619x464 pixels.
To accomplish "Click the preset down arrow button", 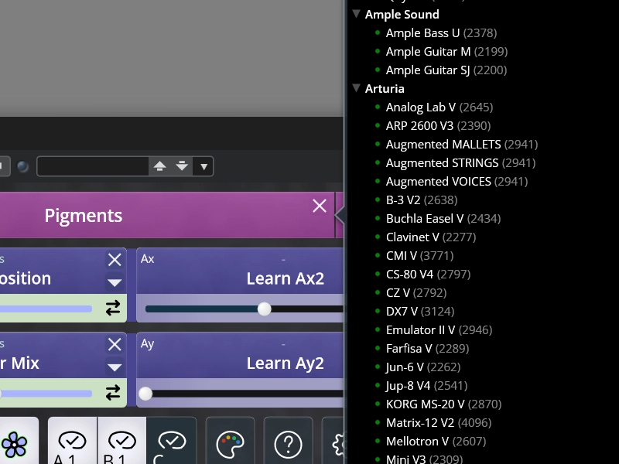I will pyautogui.click(x=182, y=166).
